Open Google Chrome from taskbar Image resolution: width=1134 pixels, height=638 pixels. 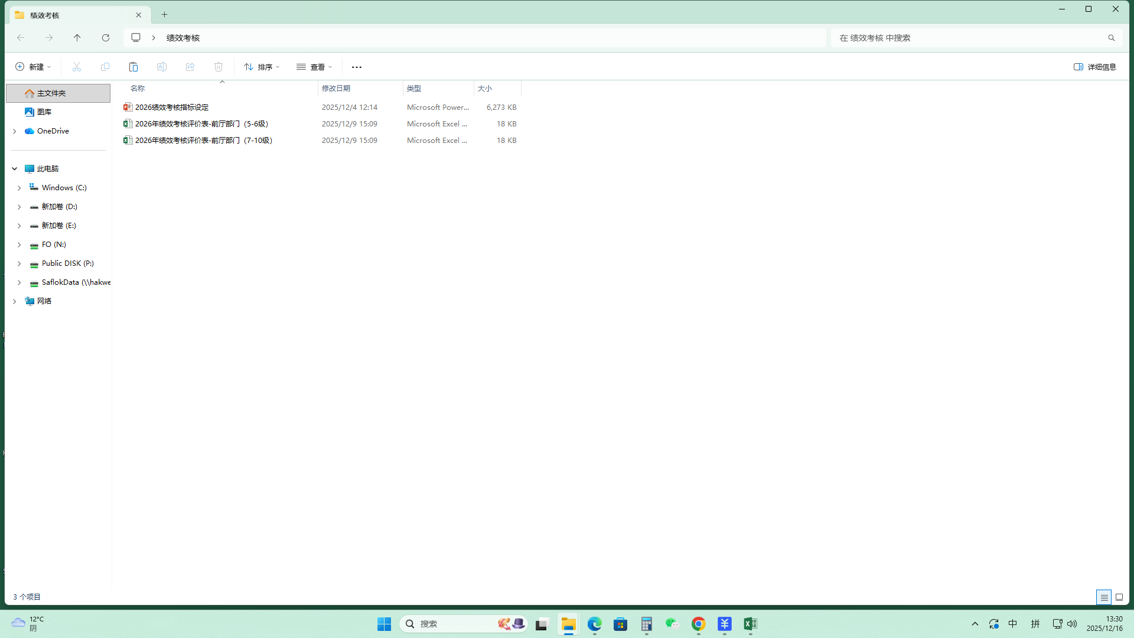(698, 624)
